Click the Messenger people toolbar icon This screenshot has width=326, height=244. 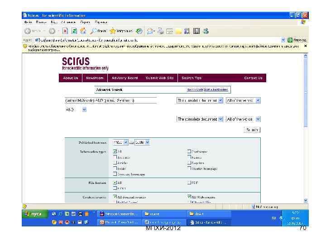(x=206, y=31)
